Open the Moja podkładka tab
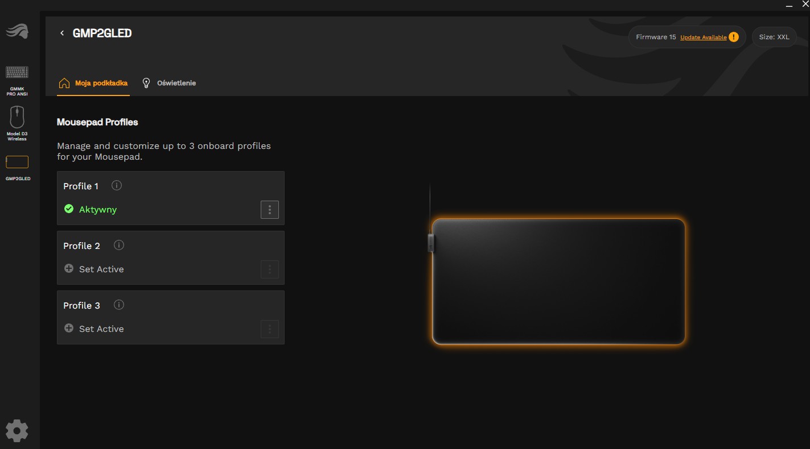 point(94,83)
